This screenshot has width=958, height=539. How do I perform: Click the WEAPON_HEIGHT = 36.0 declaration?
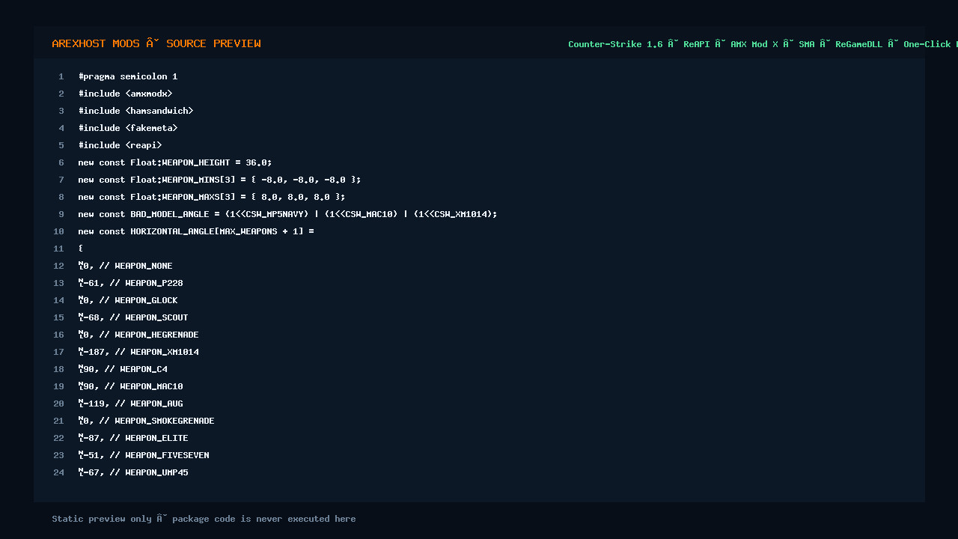point(175,162)
